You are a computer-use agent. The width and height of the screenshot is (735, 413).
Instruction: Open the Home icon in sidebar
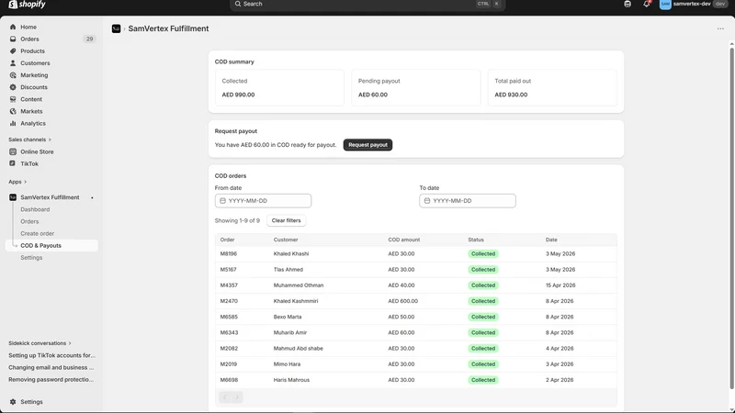pos(13,28)
